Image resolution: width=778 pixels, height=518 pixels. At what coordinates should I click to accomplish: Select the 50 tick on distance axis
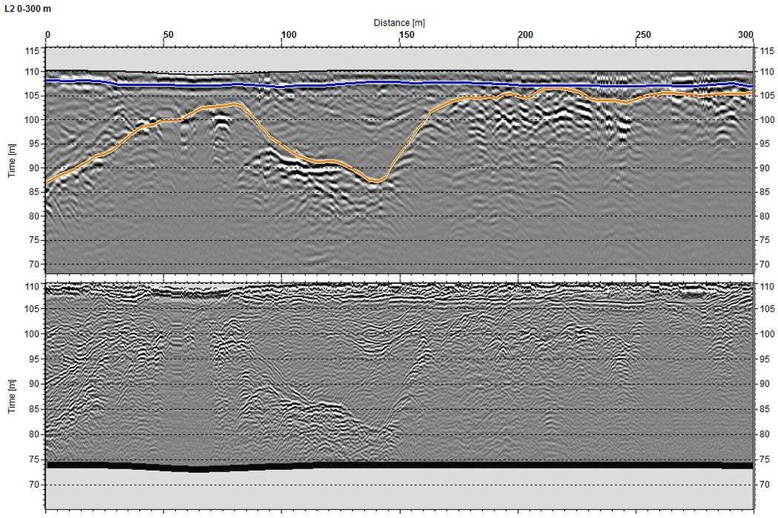(168, 35)
